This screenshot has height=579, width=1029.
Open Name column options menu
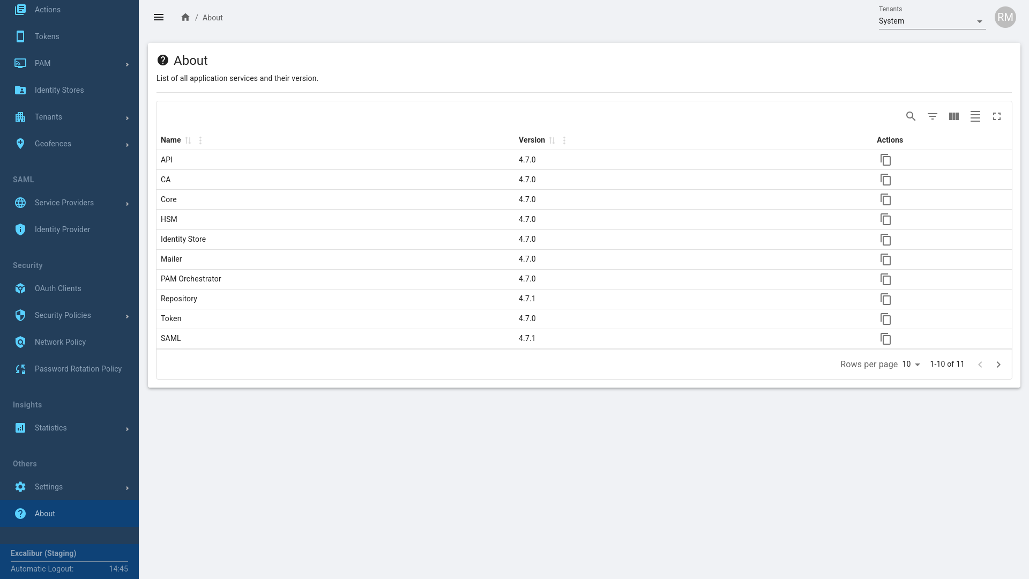pyautogui.click(x=200, y=140)
